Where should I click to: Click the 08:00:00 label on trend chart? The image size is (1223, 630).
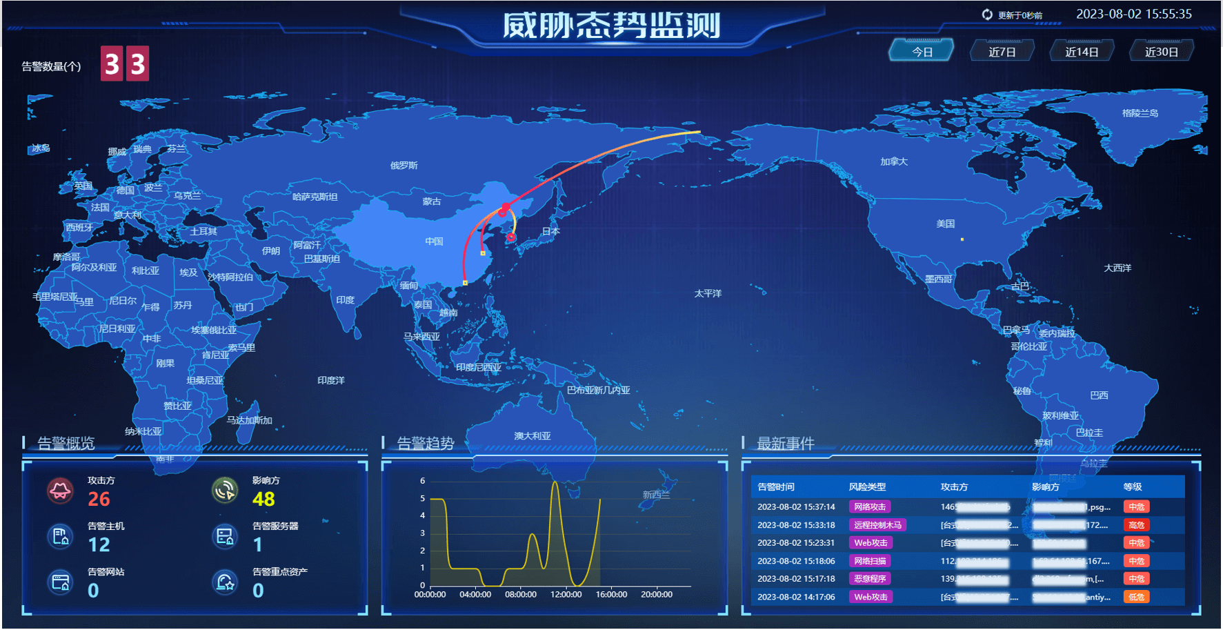[521, 594]
